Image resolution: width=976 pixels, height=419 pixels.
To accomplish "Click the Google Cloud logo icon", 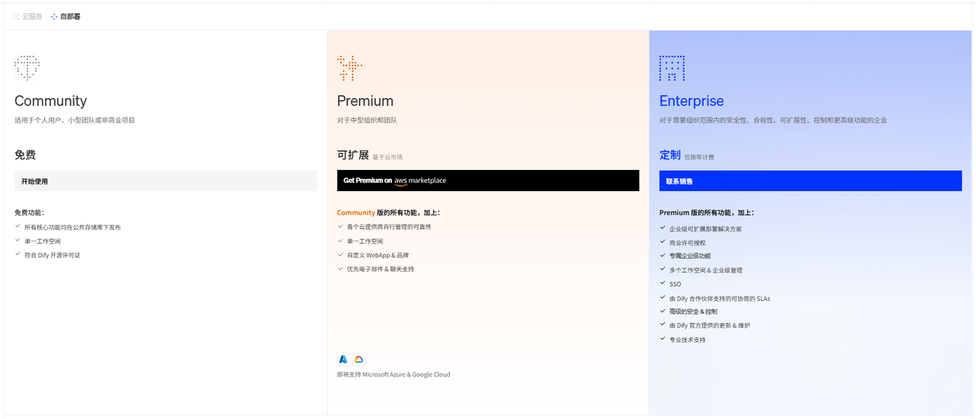I will 358,359.
